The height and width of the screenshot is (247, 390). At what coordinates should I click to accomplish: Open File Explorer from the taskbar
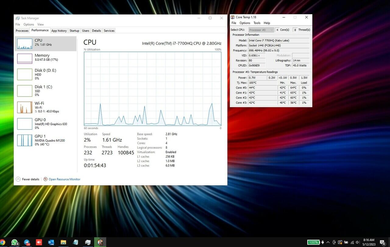point(63,242)
